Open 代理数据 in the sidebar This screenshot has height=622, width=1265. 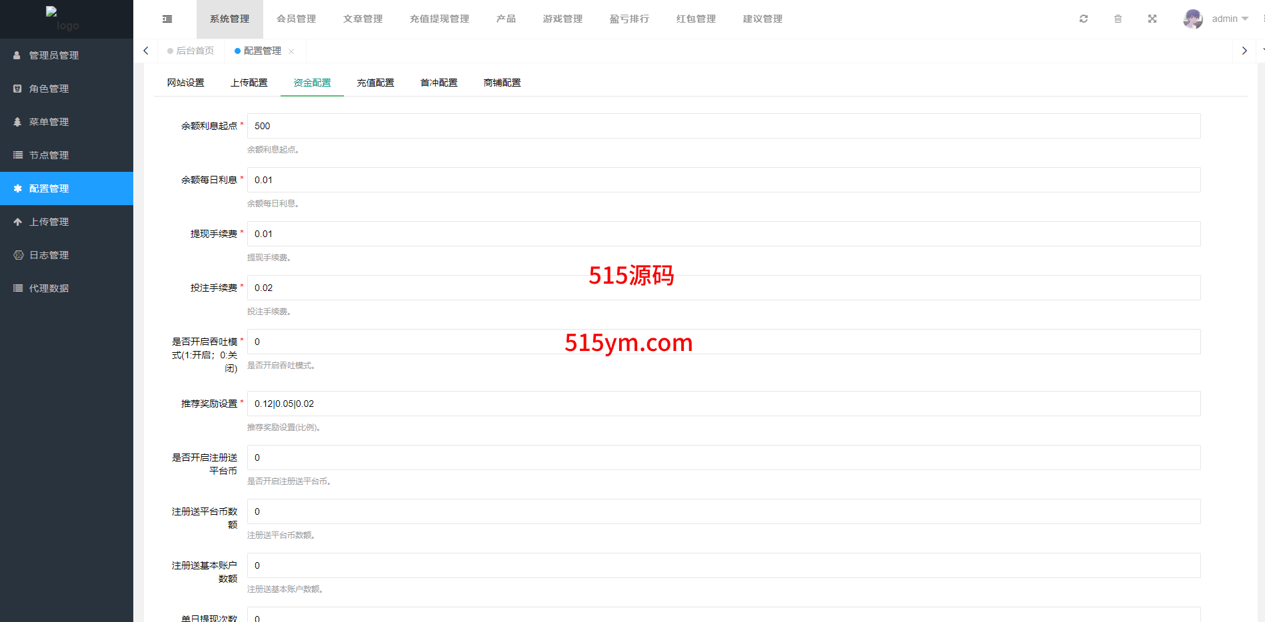49,288
